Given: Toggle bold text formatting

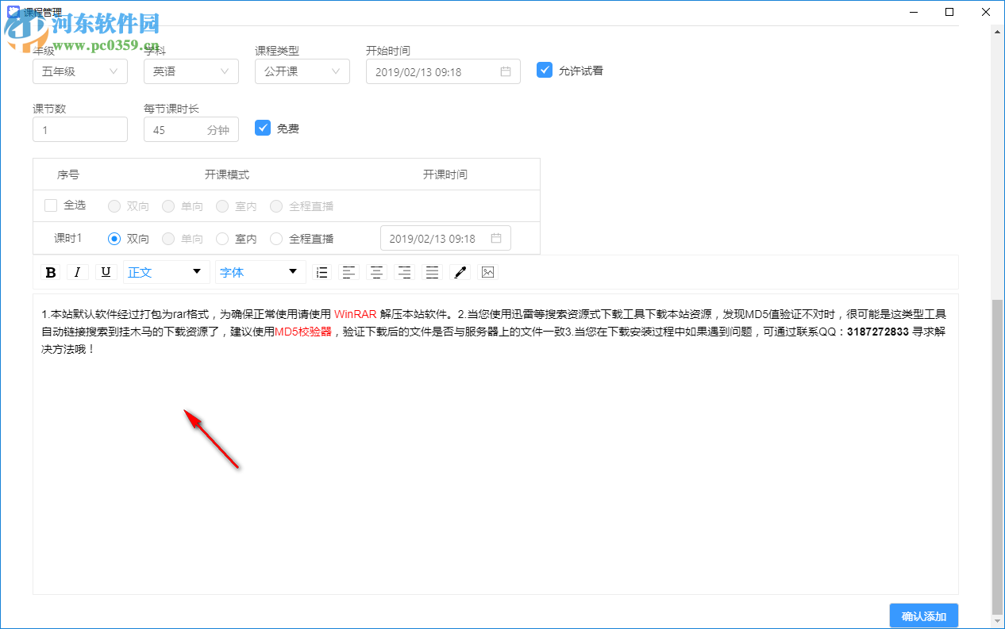Looking at the screenshot, I should [50, 272].
